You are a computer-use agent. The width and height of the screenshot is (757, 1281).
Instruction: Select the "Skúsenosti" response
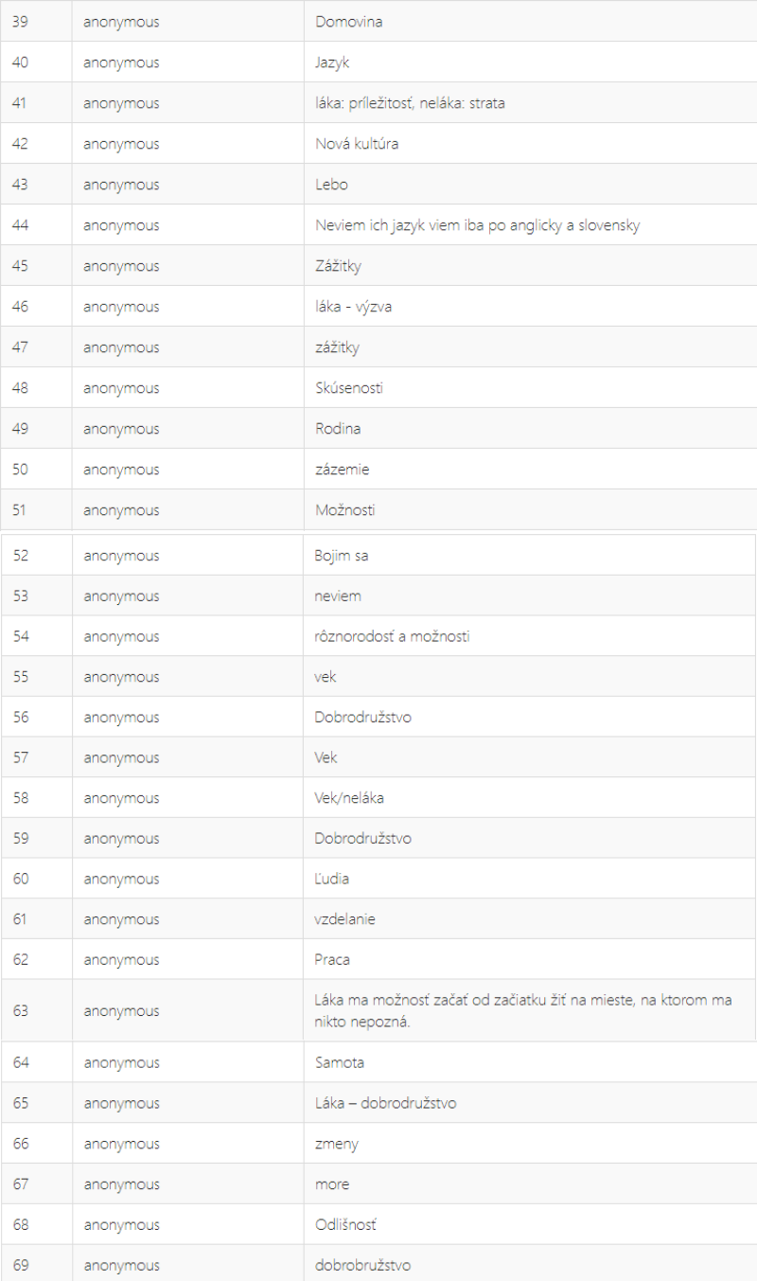pyautogui.click(x=348, y=388)
